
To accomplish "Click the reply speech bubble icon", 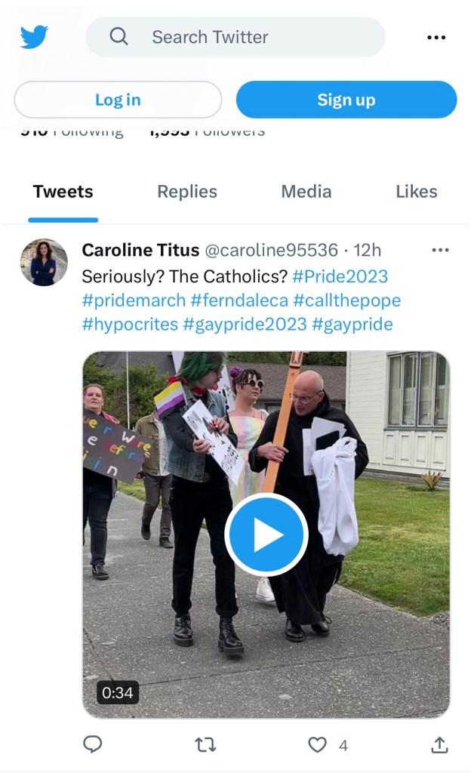I will point(93,744).
